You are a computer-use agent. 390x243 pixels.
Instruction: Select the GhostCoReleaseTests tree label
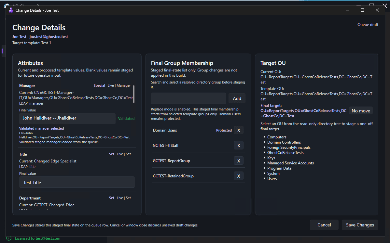(285, 153)
